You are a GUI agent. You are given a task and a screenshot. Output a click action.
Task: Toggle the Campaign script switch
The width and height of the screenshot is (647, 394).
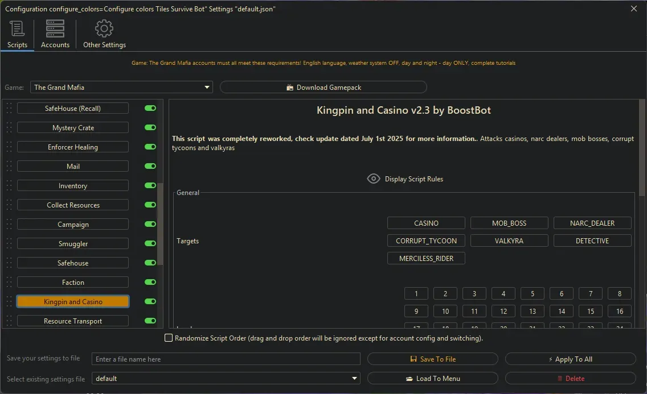tap(150, 225)
